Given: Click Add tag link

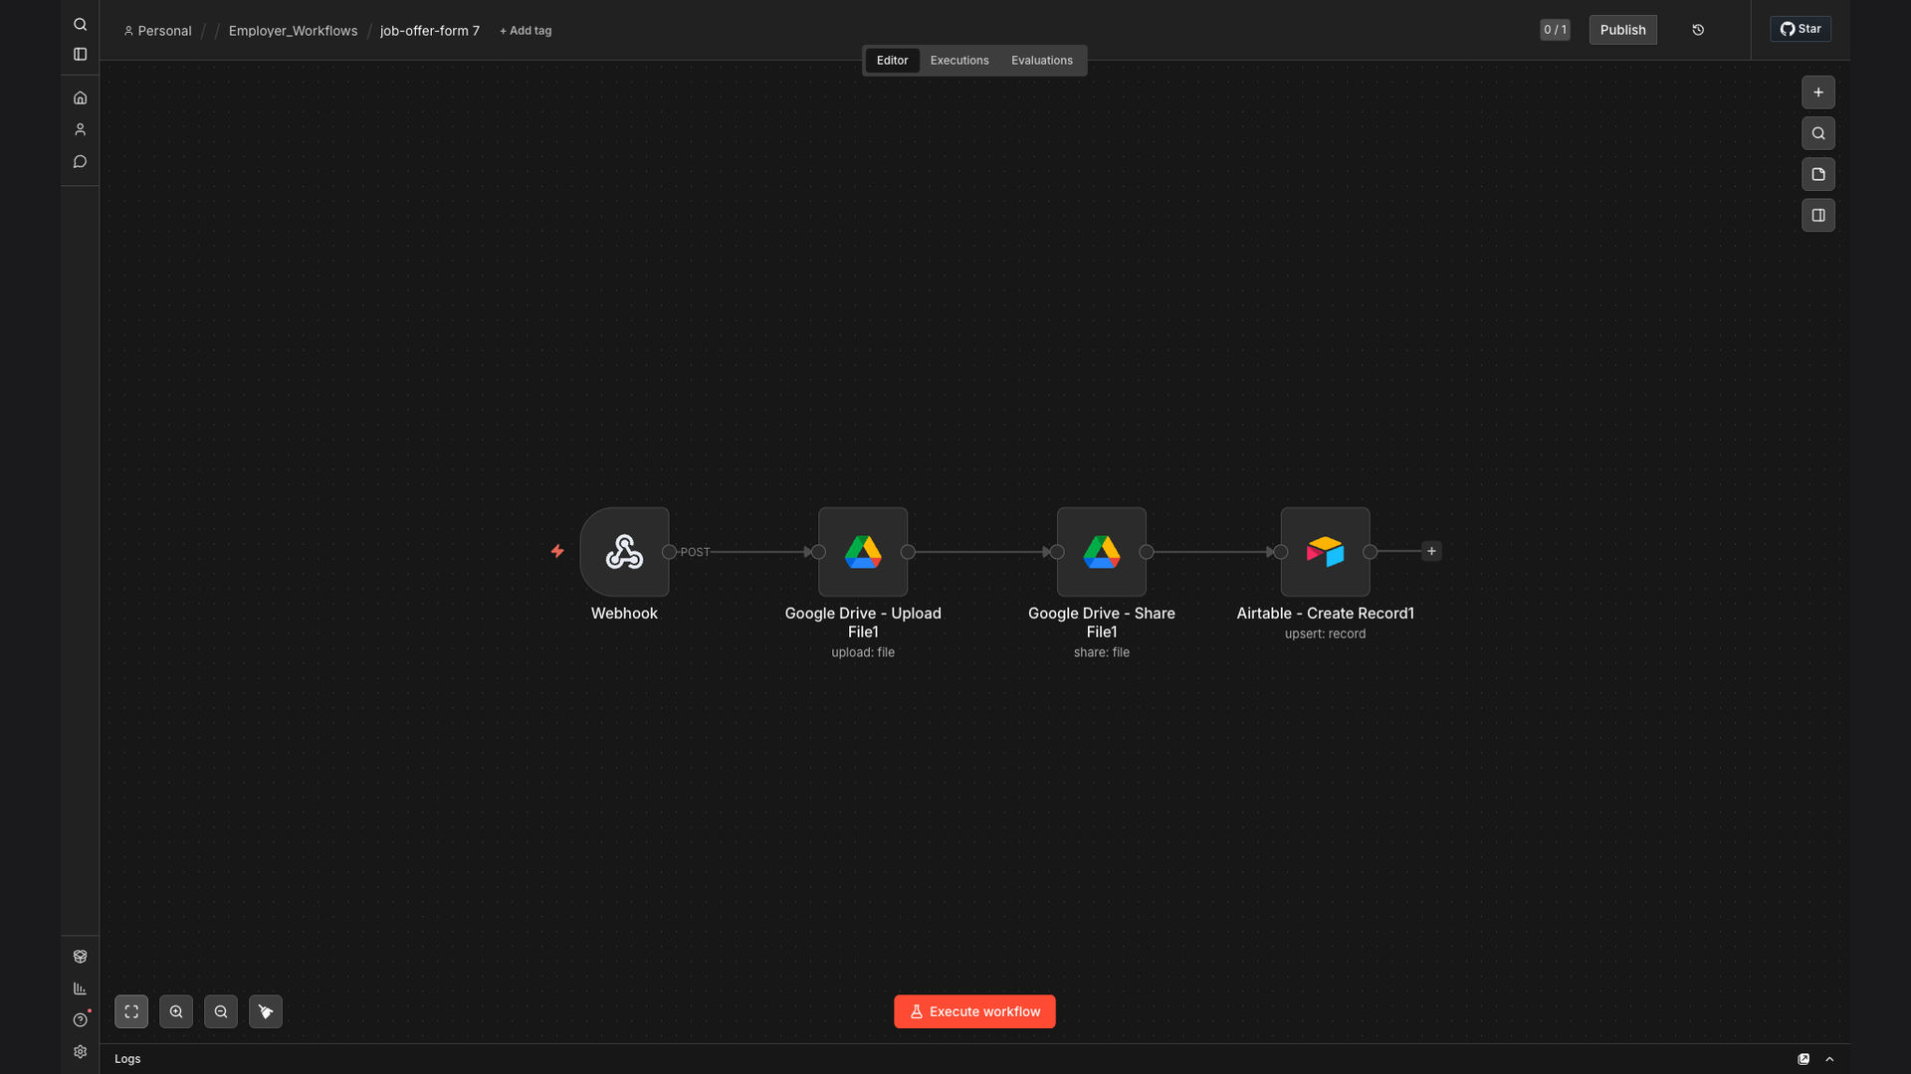Looking at the screenshot, I should (526, 31).
